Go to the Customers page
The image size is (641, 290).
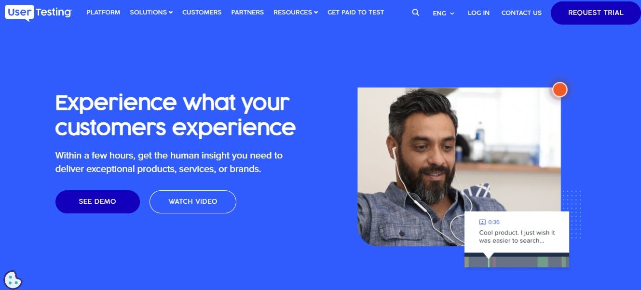pos(202,13)
